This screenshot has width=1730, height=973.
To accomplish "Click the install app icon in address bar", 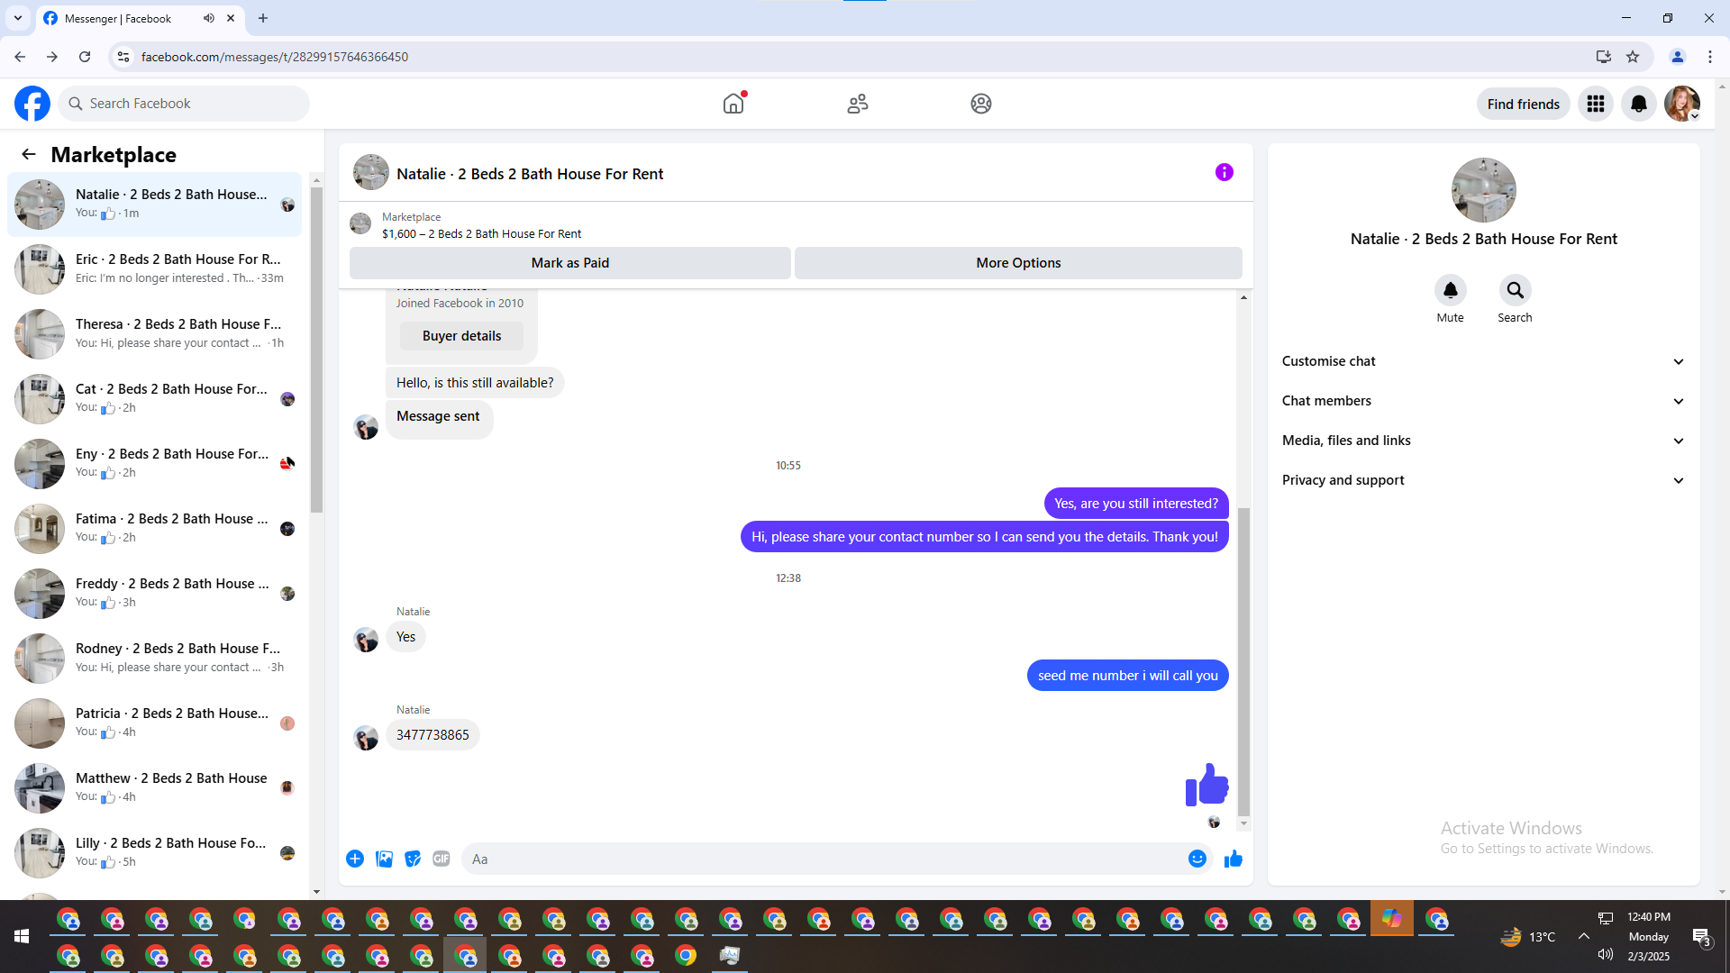I will 1604,57.
